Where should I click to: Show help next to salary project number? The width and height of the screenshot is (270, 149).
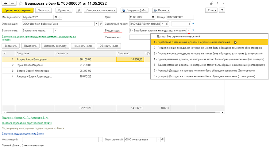click(x=193, y=24)
